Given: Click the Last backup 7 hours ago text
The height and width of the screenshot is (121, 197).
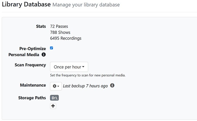Looking at the screenshot, I should pos(85,86).
